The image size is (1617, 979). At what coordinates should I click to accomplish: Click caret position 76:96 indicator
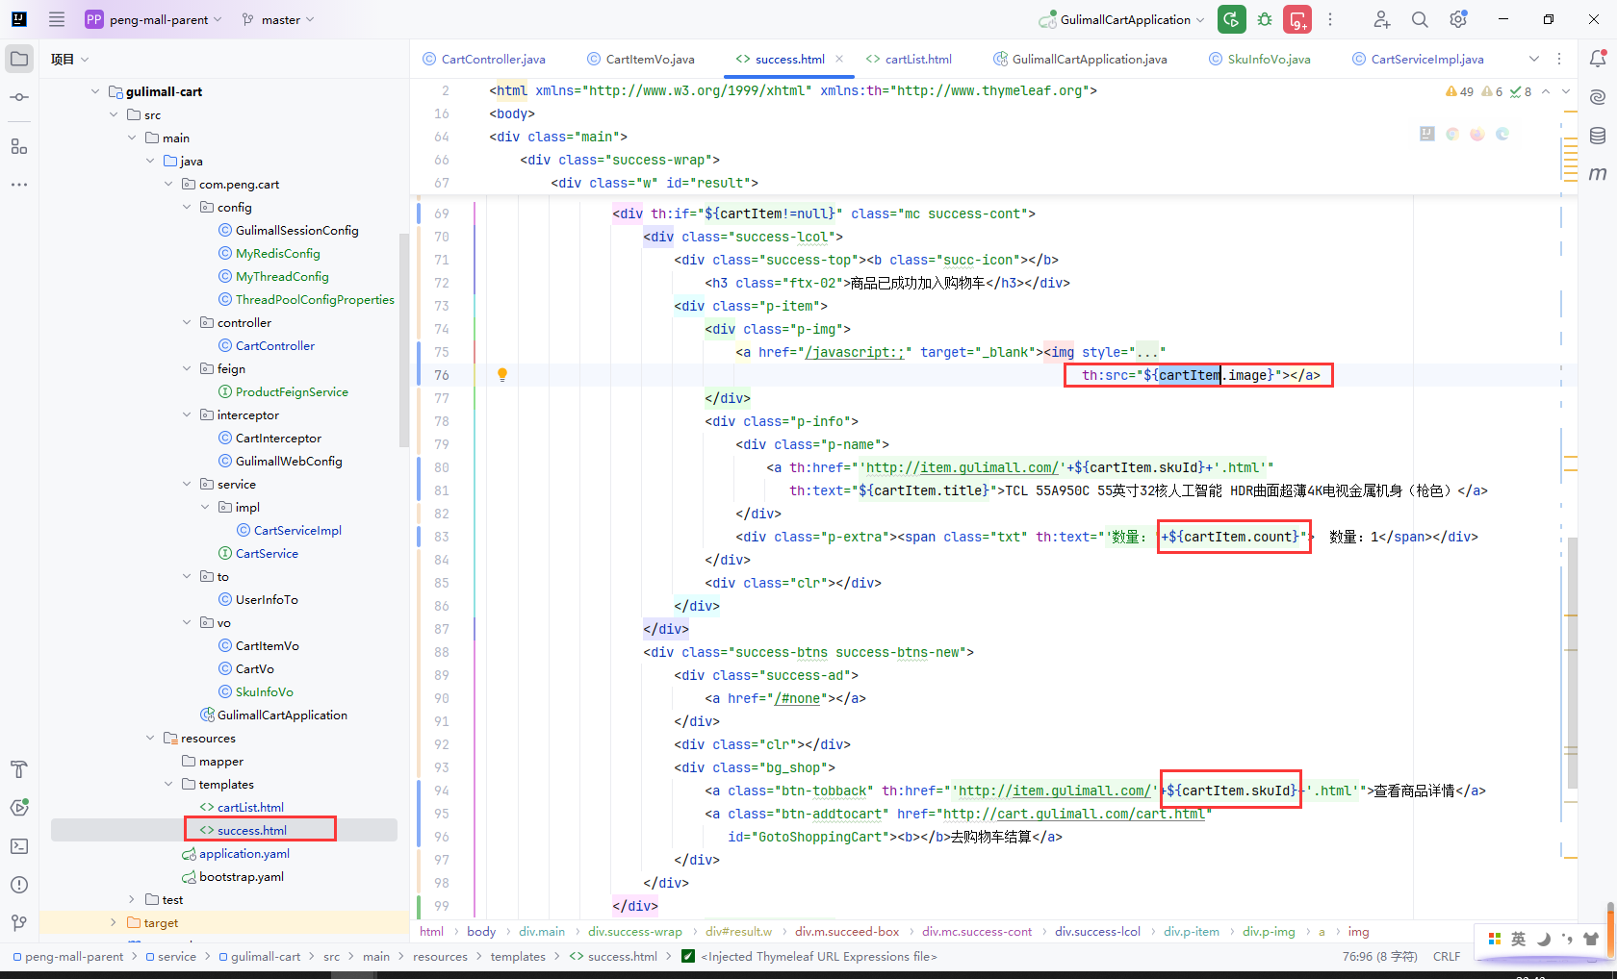(x=1379, y=956)
